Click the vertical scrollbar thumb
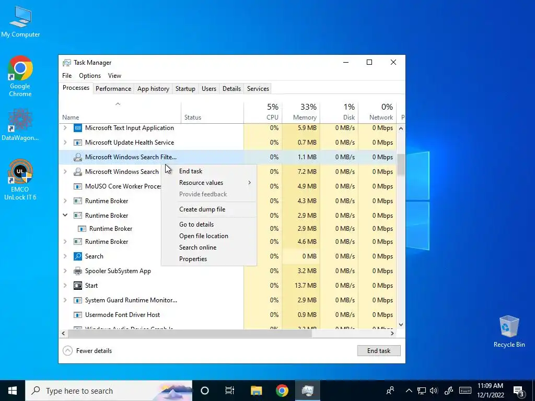The image size is (535, 401). (x=401, y=165)
